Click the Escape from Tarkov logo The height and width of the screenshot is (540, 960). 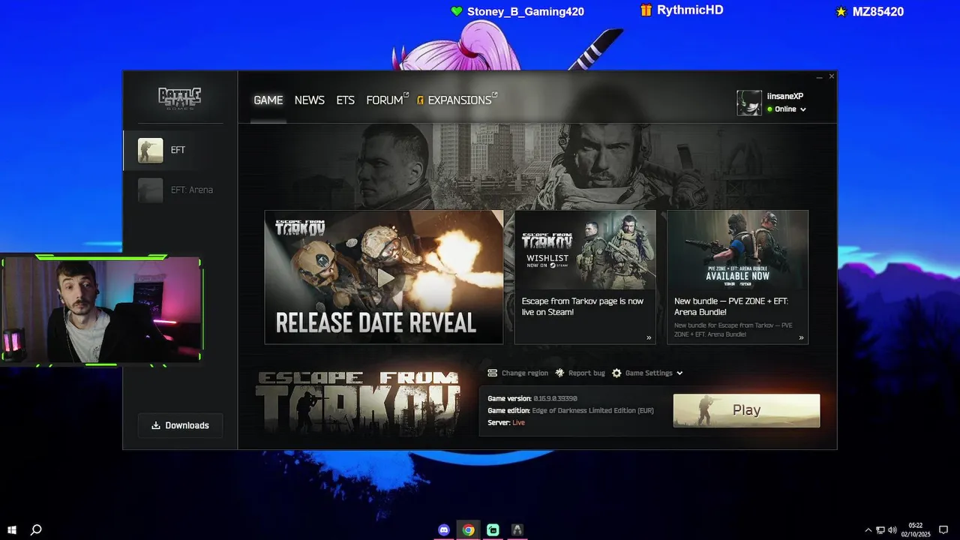tap(358, 402)
